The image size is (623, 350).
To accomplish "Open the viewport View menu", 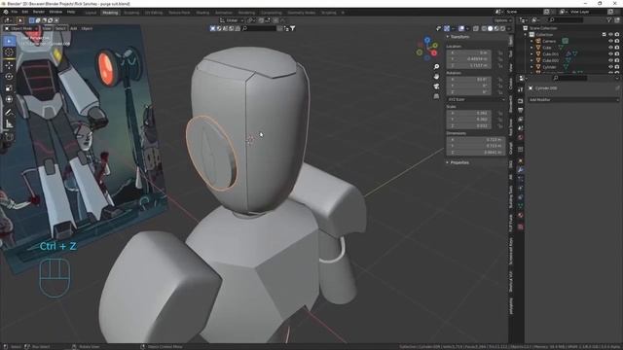I will pyautogui.click(x=47, y=28).
